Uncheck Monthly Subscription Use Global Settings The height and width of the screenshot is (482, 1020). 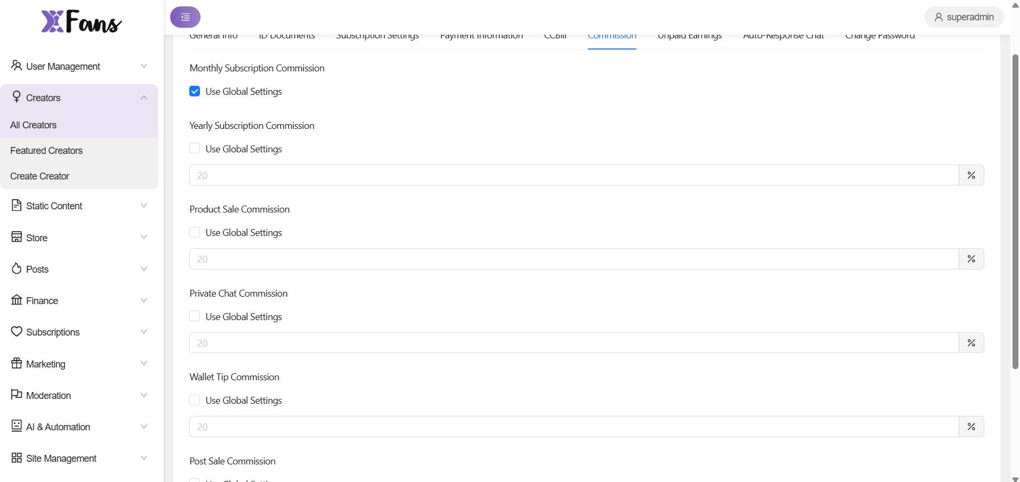(195, 92)
